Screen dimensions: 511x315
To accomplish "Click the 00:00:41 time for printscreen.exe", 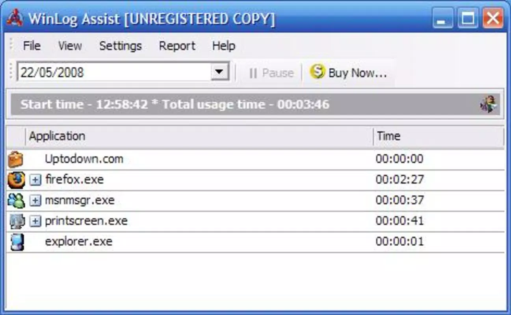I will coord(400,220).
